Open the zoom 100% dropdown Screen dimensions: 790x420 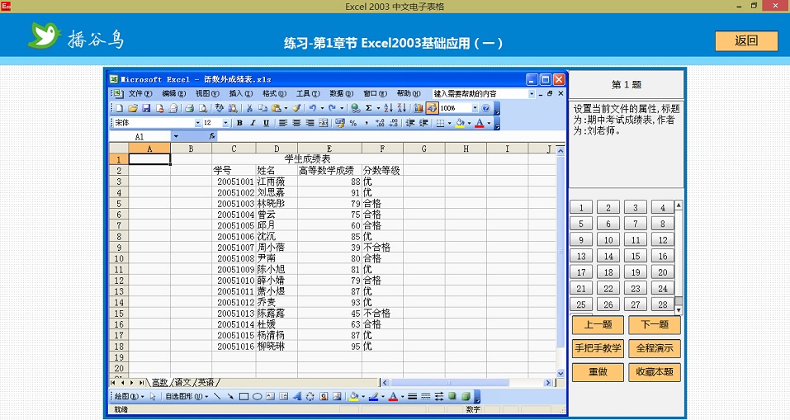coord(475,108)
